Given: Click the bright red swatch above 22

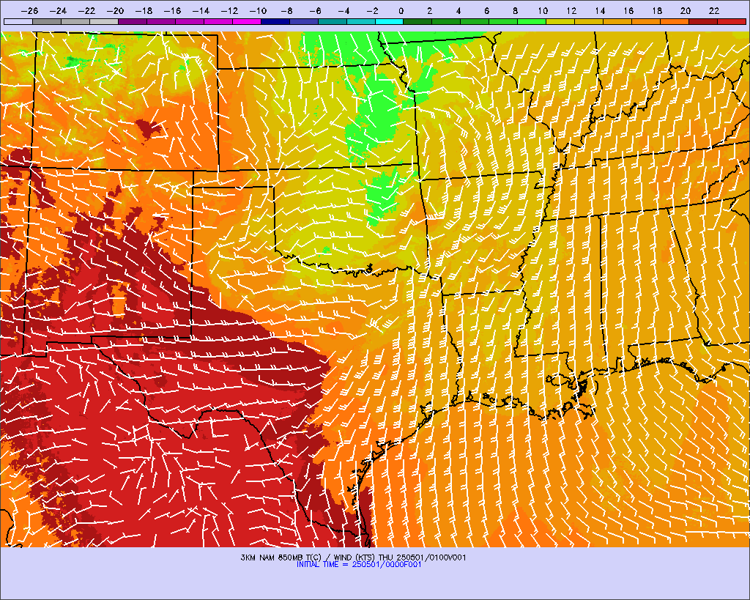Looking at the screenshot, I should [732, 21].
